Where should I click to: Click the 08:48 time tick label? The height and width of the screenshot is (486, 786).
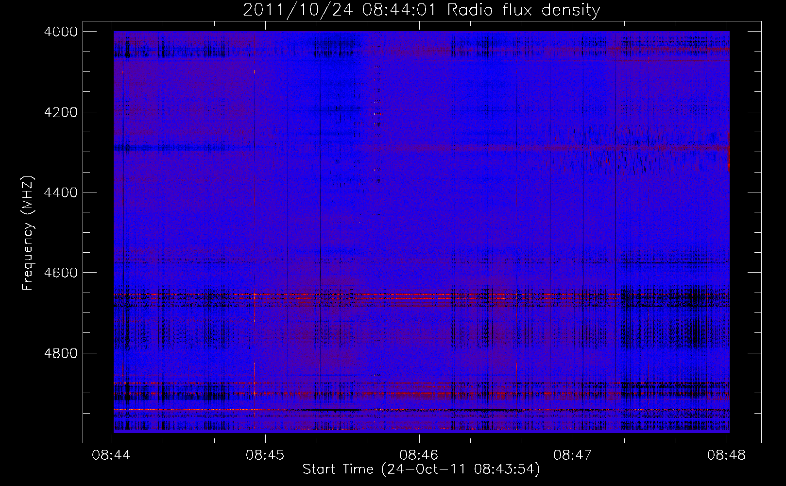click(727, 455)
